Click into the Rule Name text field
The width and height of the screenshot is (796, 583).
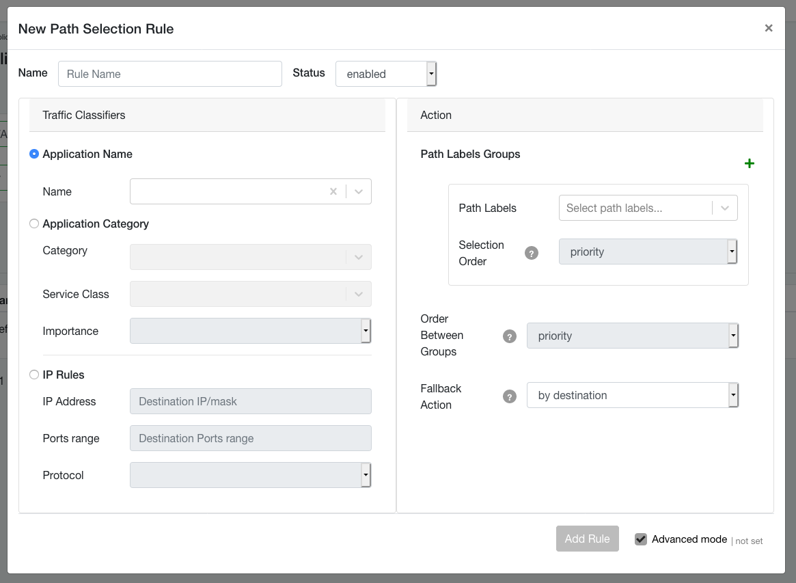[170, 74]
